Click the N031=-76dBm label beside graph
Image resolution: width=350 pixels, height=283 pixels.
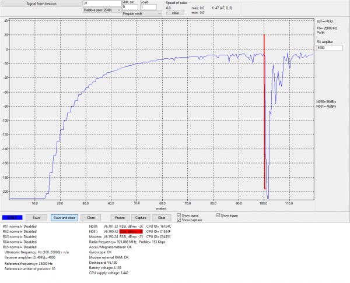click(x=326, y=107)
